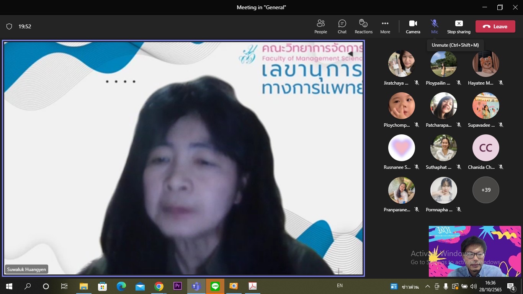The width and height of the screenshot is (523, 294).
Task: Unmute the microphone with the Mic button
Action: [434, 26]
